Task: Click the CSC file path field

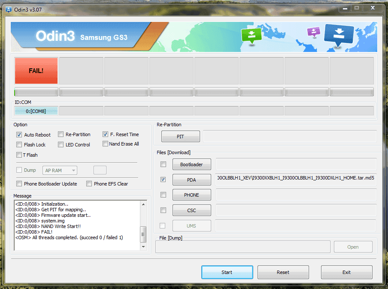Action: (296, 210)
